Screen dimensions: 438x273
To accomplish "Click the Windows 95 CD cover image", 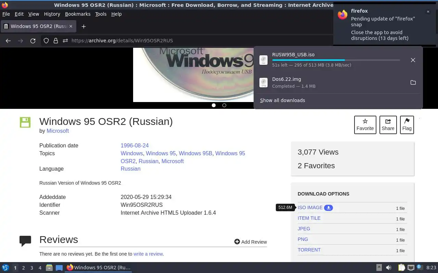I will pyautogui.click(x=193, y=75).
